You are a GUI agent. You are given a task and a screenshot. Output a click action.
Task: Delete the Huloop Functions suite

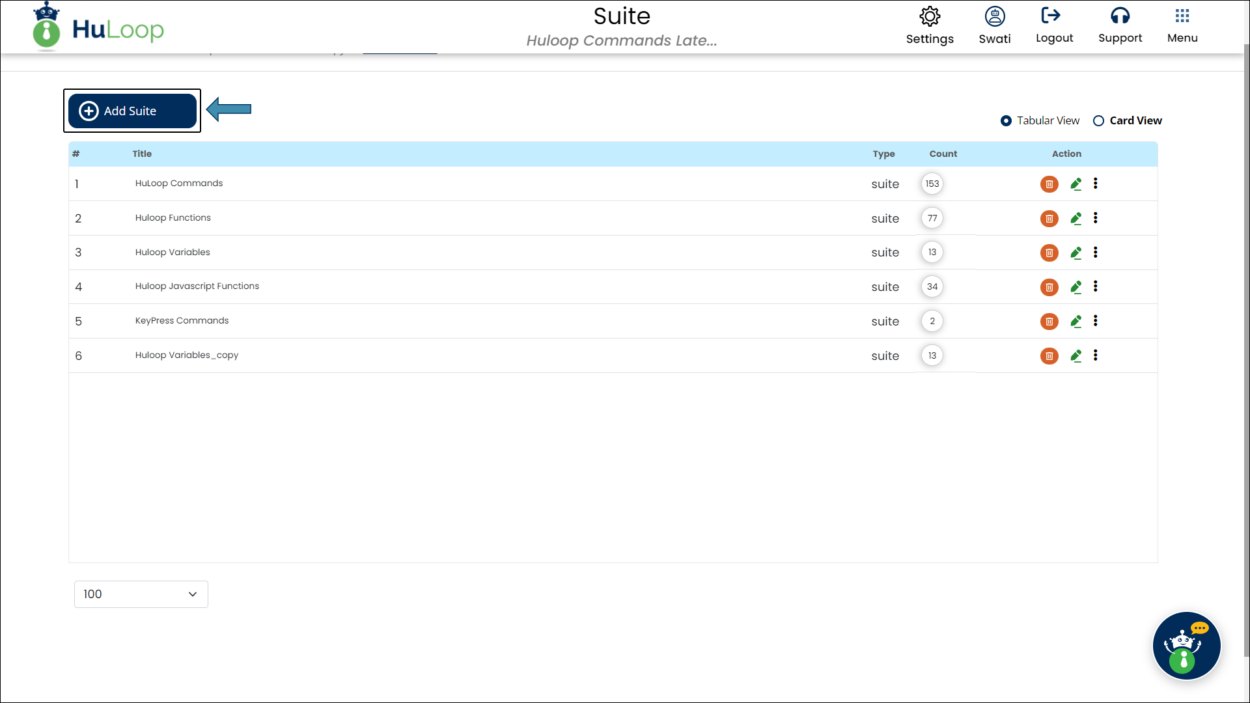pyautogui.click(x=1049, y=219)
